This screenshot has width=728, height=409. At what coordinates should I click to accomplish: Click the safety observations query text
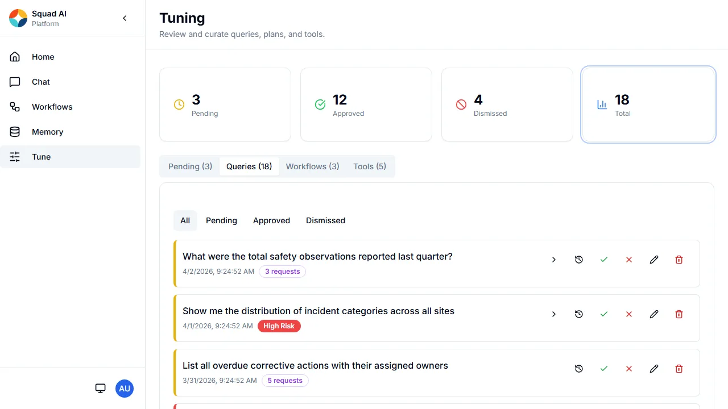pos(317,256)
